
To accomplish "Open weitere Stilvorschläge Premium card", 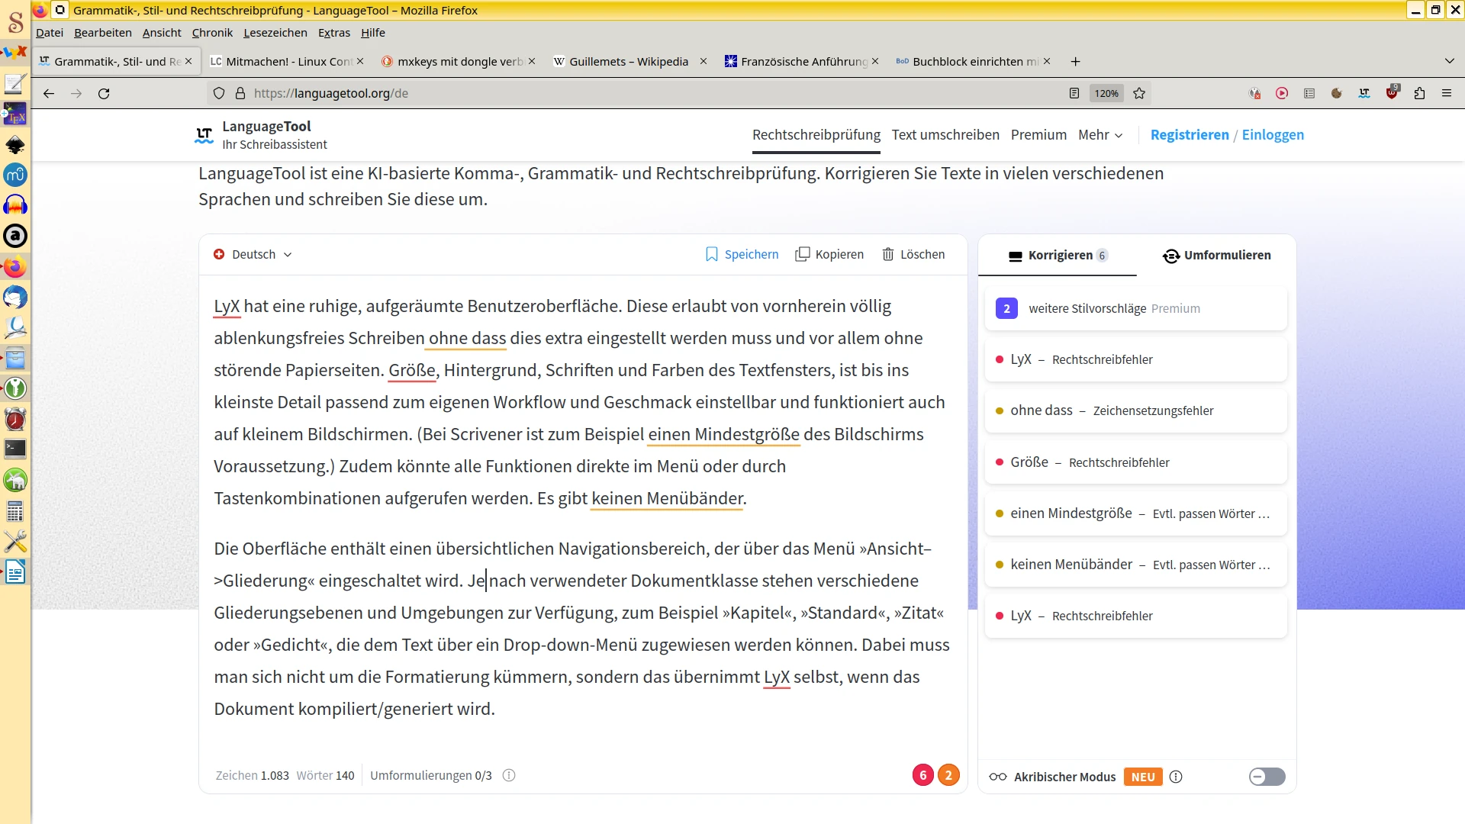I will [1135, 308].
